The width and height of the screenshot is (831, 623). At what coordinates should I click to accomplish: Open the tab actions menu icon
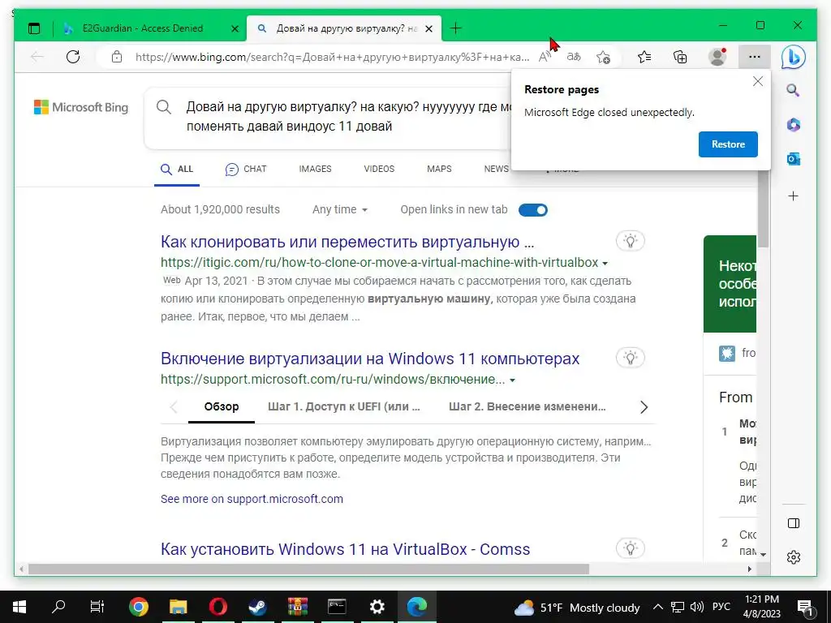(x=34, y=28)
